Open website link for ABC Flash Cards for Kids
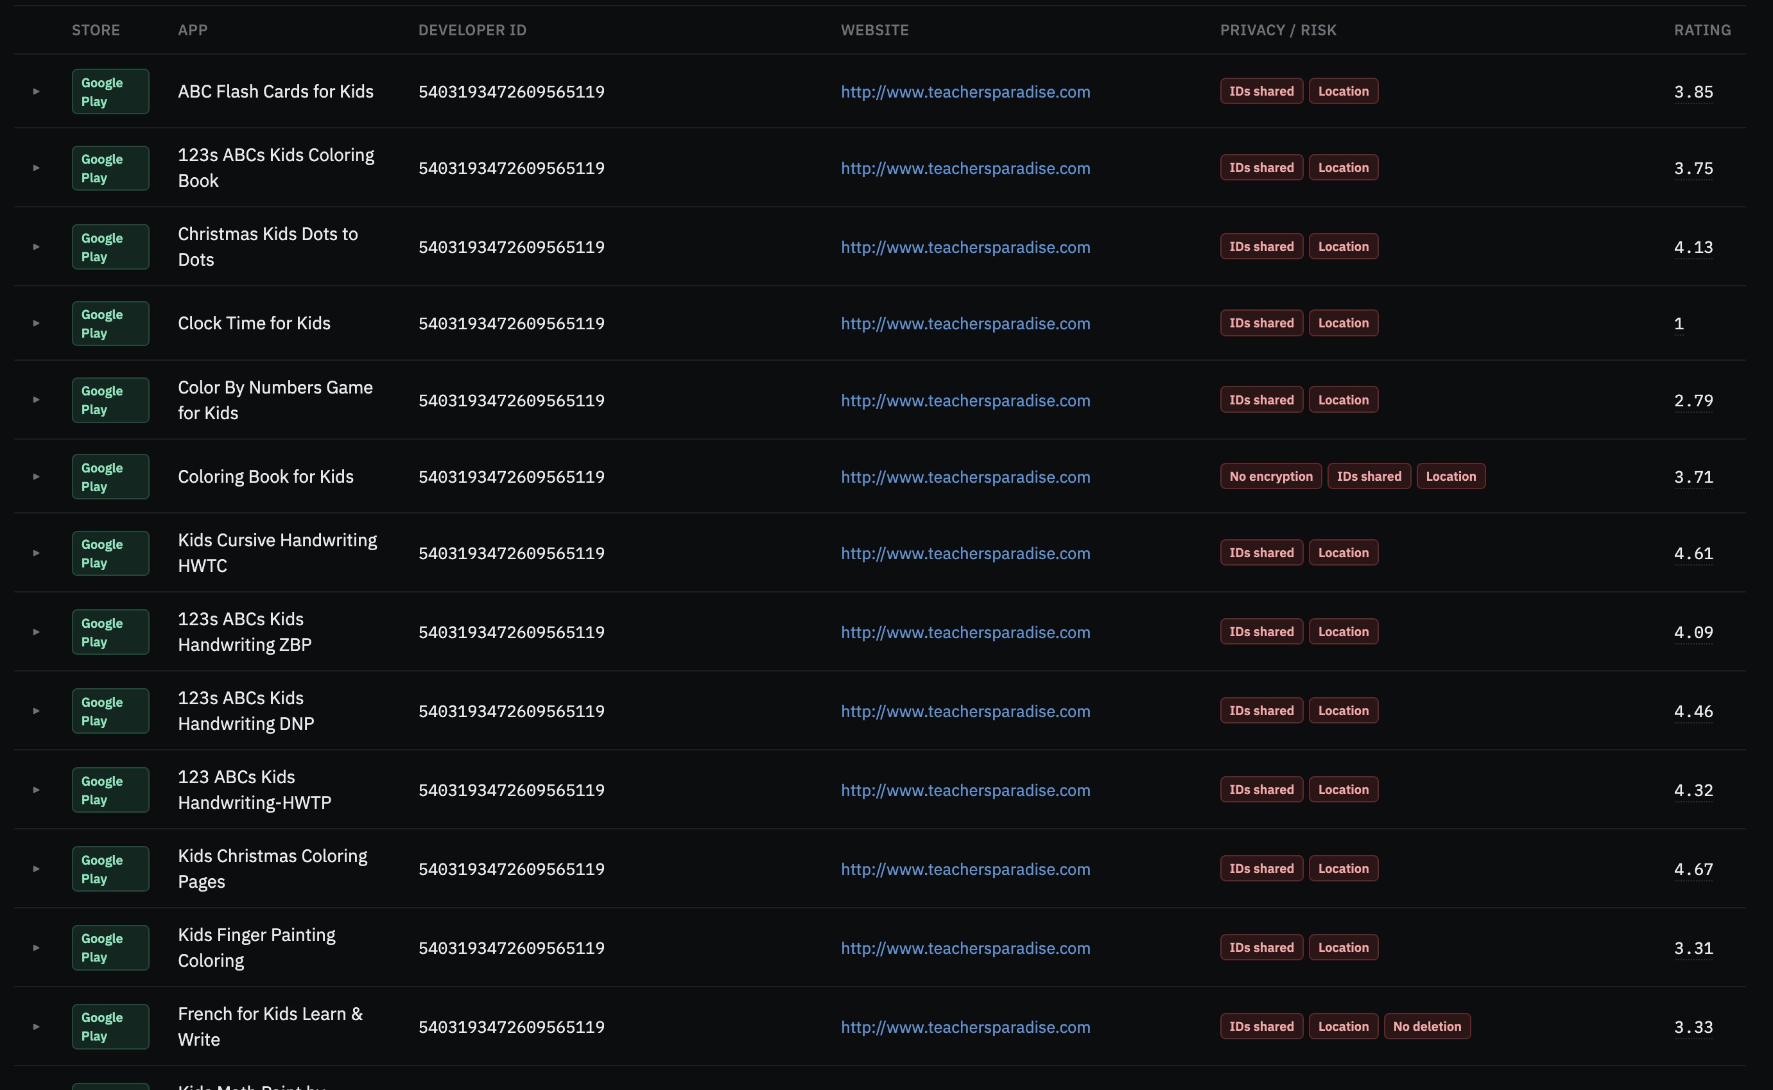The image size is (1773, 1090). click(965, 92)
